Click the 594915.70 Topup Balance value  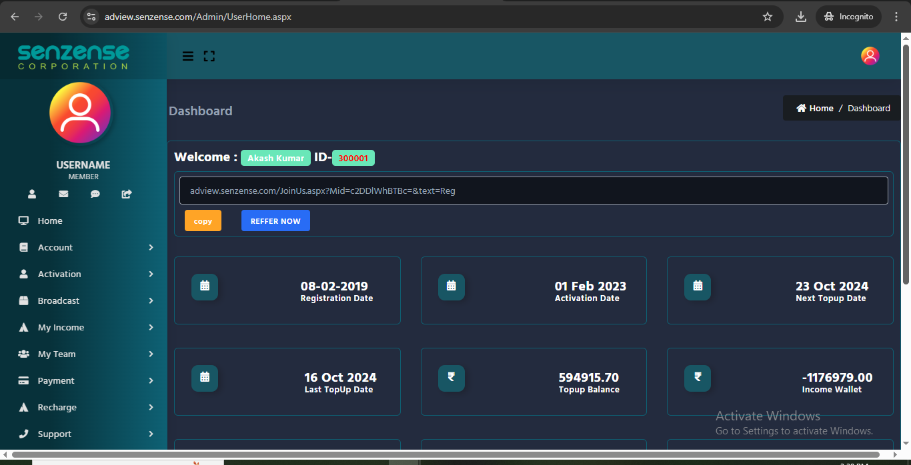589,378
